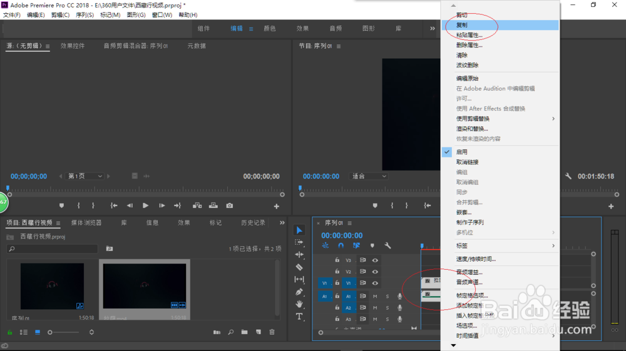This screenshot has height=351, width=626.
Task: Switch Project panel to list view
Action: pos(24,332)
